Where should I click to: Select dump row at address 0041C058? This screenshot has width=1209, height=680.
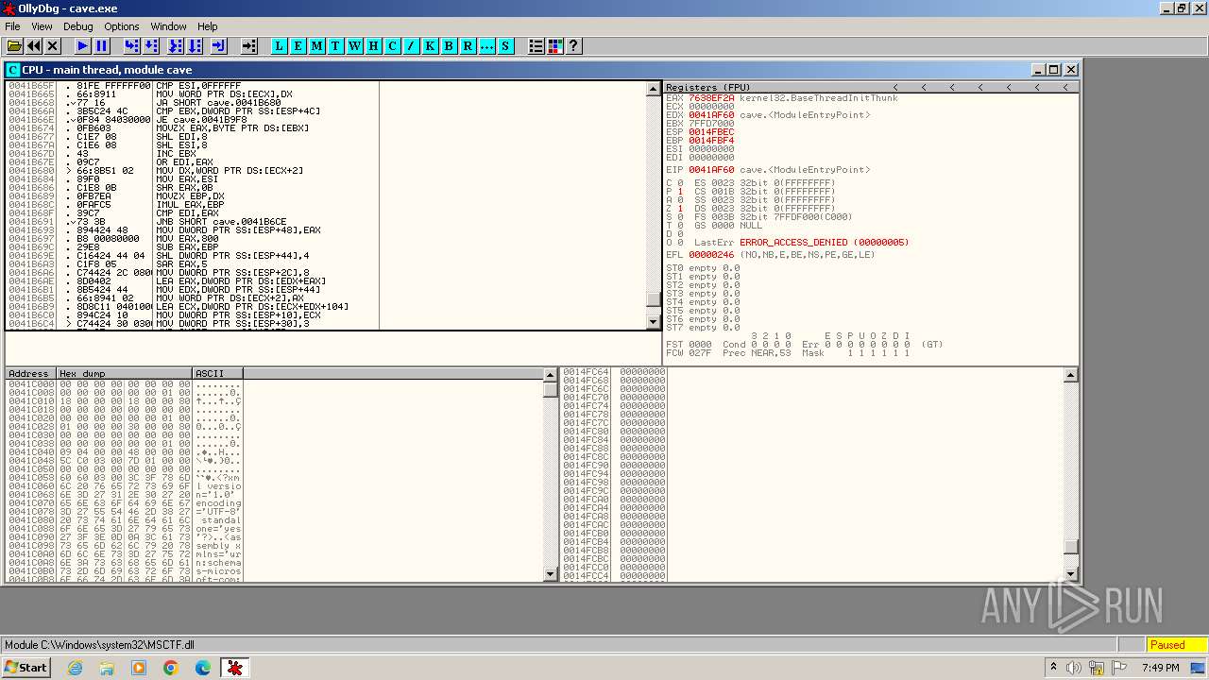(124, 478)
